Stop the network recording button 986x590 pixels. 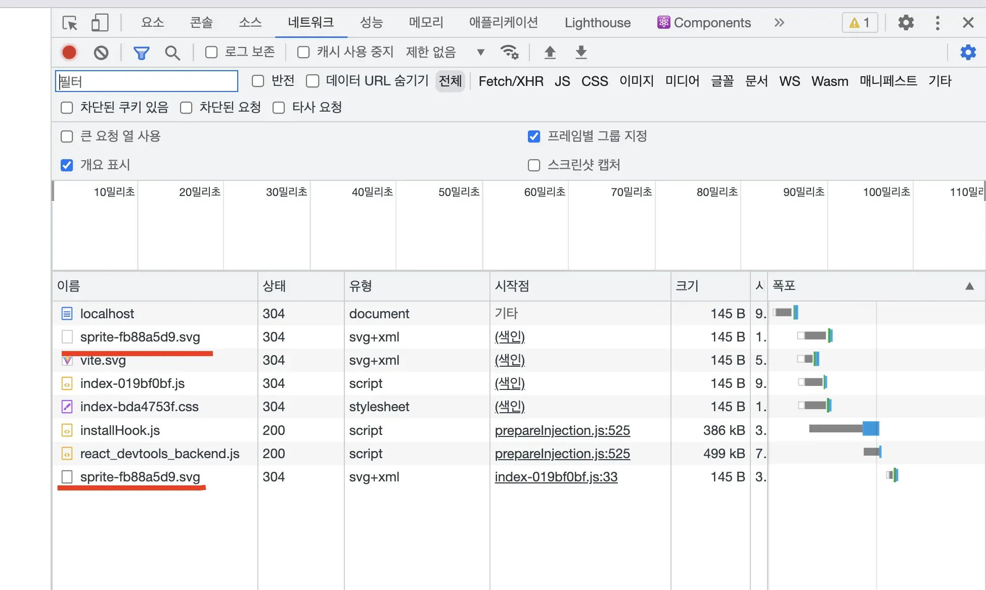point(69,53)
